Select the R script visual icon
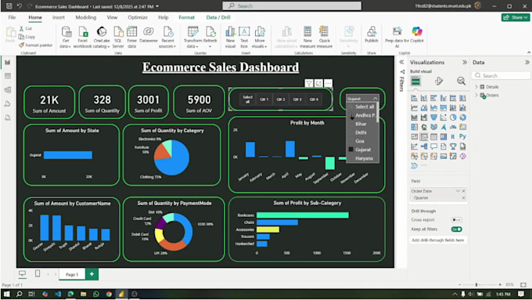 click(x=453, y=136)
